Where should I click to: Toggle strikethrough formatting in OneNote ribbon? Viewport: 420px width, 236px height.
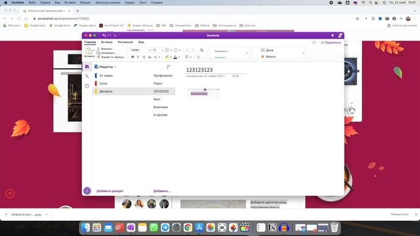pos(150,57)
